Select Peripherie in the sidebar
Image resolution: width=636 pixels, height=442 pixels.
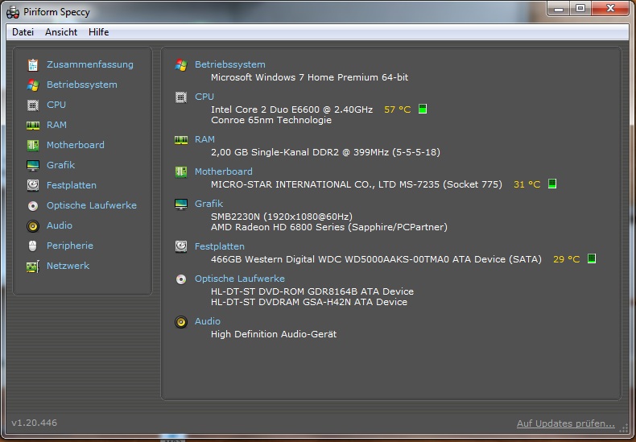tap(70, 246)
